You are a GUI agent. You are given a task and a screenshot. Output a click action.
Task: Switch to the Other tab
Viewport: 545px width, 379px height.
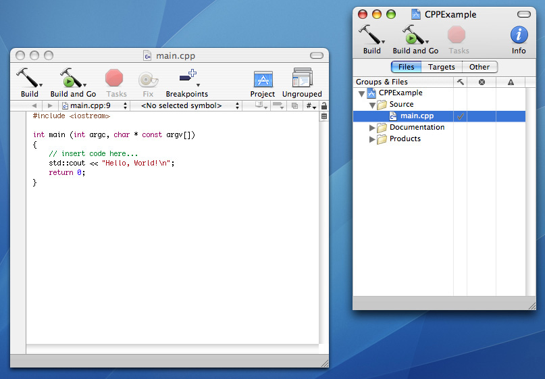(479, 67)
